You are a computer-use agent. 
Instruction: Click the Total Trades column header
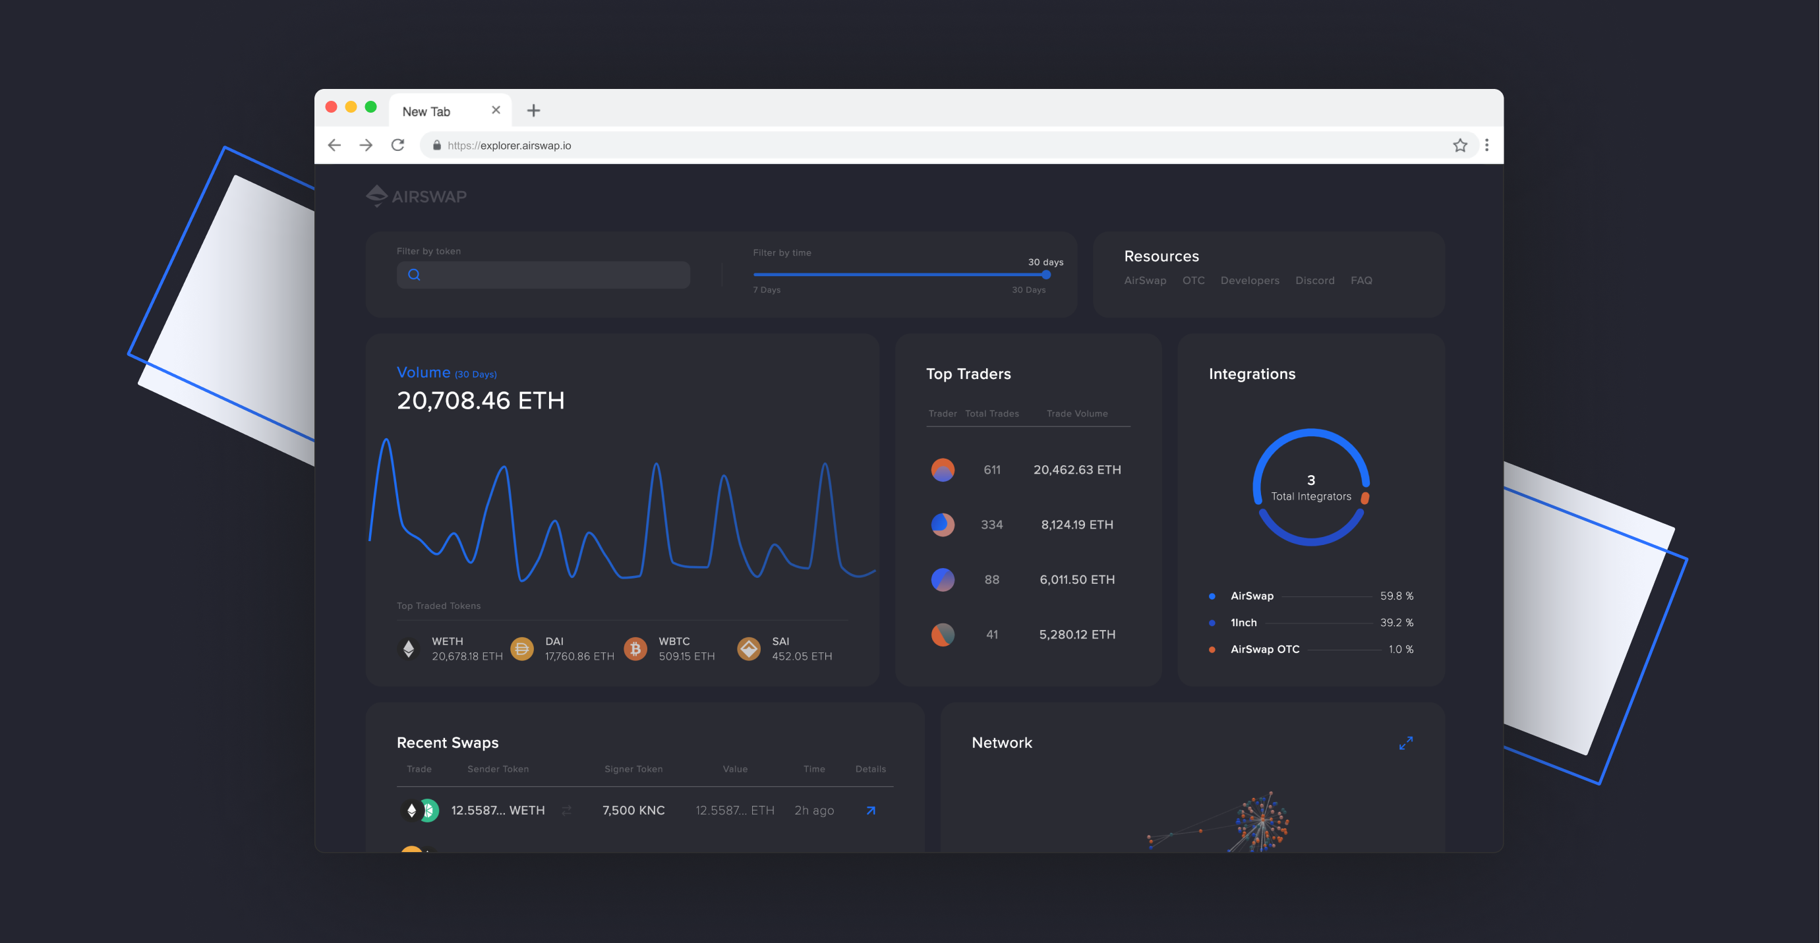992,414
